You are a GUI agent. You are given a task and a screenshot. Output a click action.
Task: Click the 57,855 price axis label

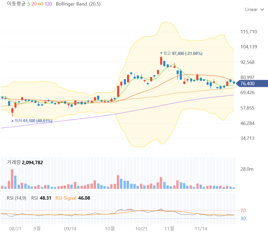pyautogui.click(x=248, y=108)
